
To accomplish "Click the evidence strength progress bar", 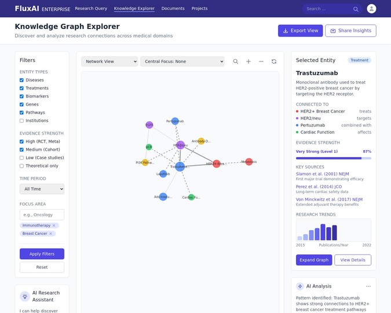I will pos(334,158).
